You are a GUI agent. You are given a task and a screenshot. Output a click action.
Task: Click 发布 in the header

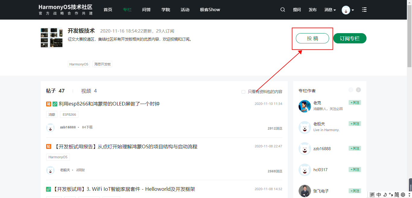312,10
